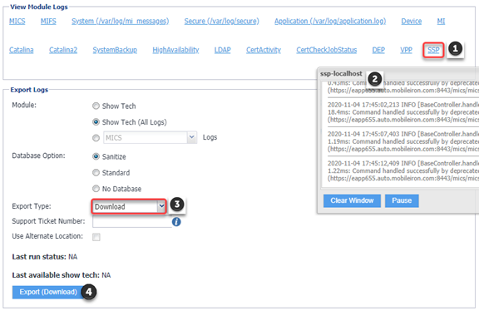Open the Catalina2 log link
Viewport: 479px width, 311px height.
tap(63, 50)
